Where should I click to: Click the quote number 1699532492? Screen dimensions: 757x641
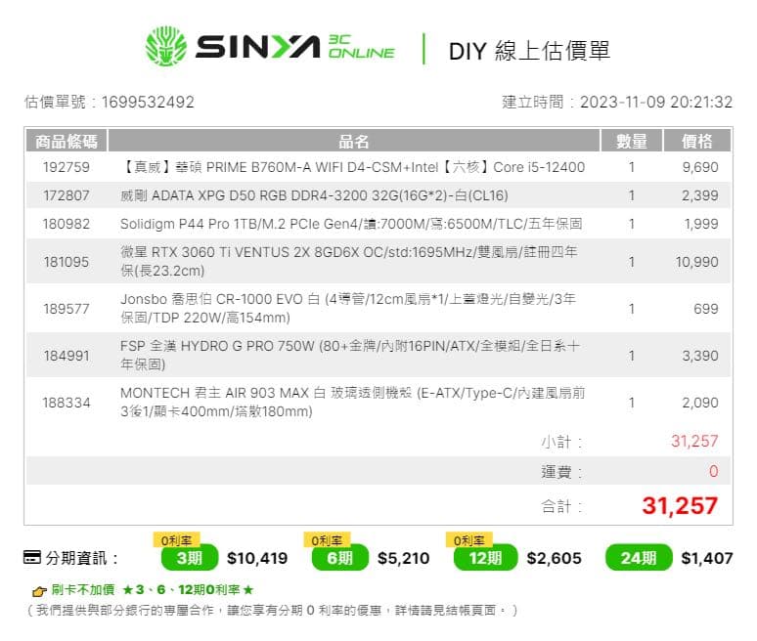(148, 103)
